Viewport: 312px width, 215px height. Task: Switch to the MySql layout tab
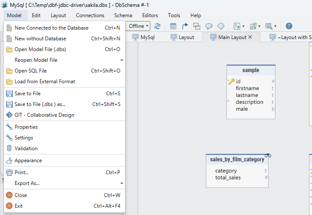(x=144, y=37)
